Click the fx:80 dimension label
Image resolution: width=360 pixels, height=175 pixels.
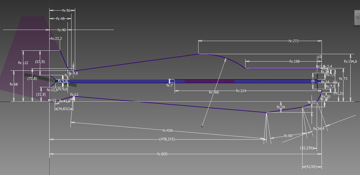point(288,136)
